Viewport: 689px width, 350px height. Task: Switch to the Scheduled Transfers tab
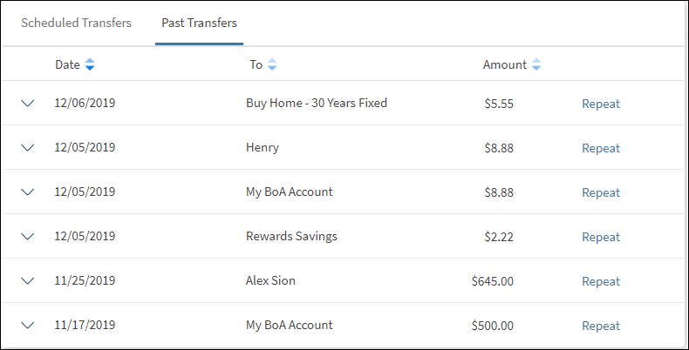point(76,24)
